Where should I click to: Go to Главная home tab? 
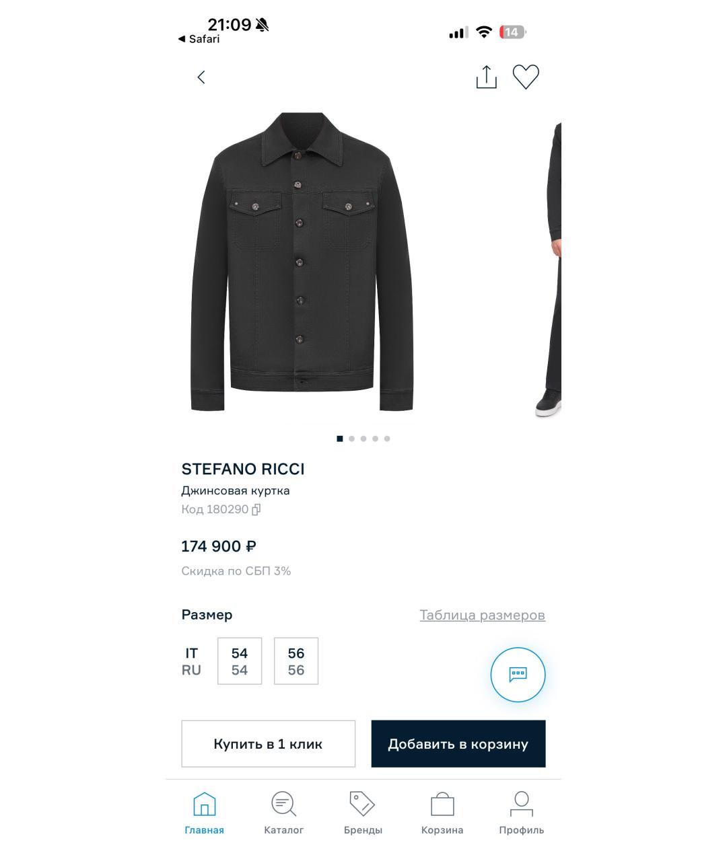tap(205, 813)
